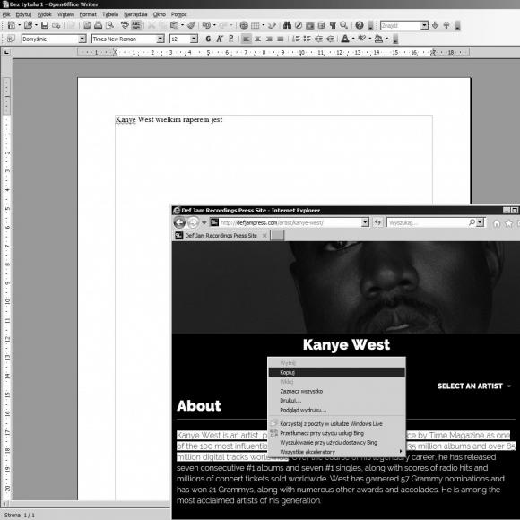Go back in Internet Explorer
This screenshot has width=520, height=520.
click(179, 222)
